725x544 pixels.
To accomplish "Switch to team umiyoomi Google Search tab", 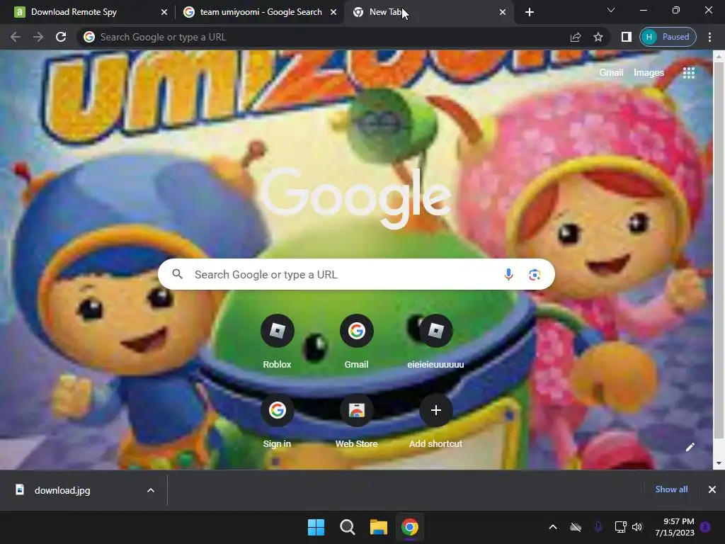I will pos(261,12).
